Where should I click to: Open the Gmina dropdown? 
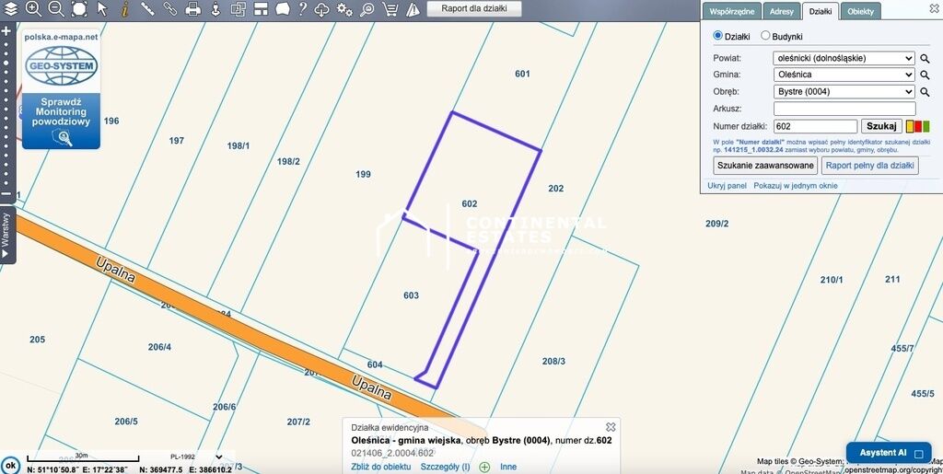[x=844, y=75]
